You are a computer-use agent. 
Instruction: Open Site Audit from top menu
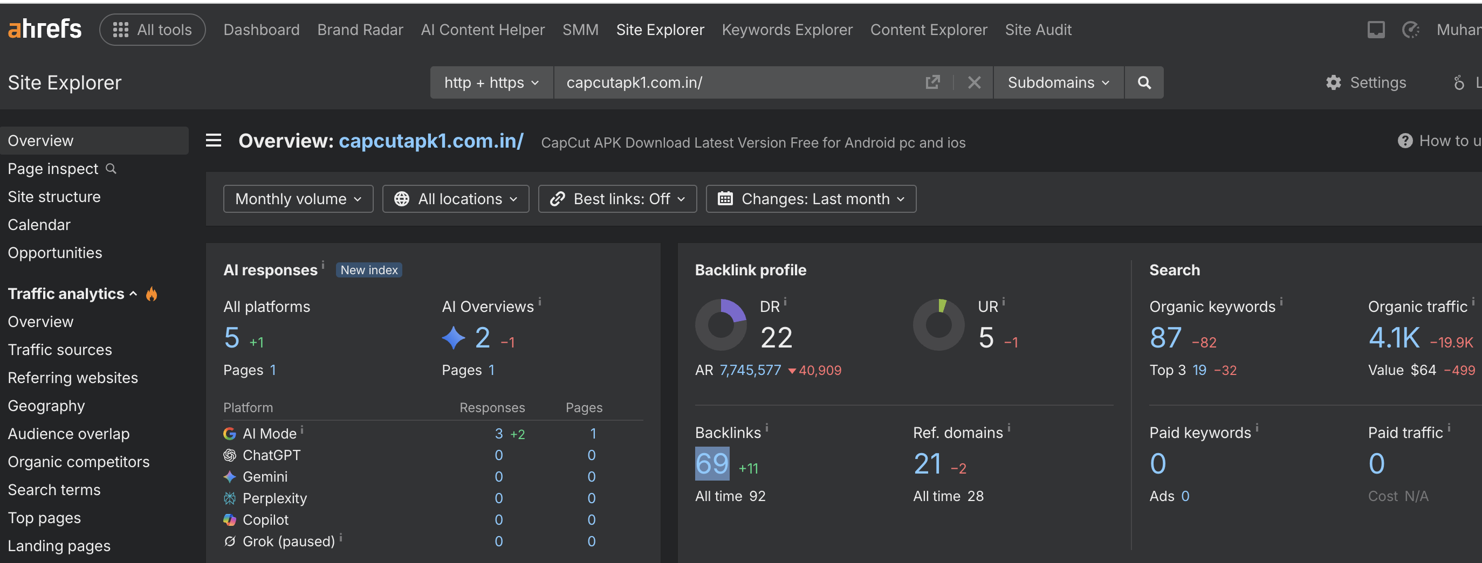coord(1038,29)
